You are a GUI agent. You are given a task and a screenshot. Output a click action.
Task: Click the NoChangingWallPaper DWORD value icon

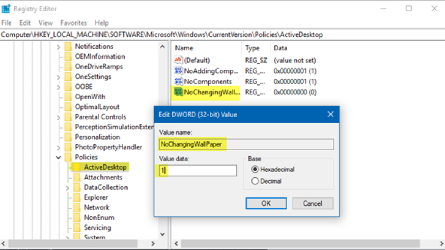pos(178,92)
